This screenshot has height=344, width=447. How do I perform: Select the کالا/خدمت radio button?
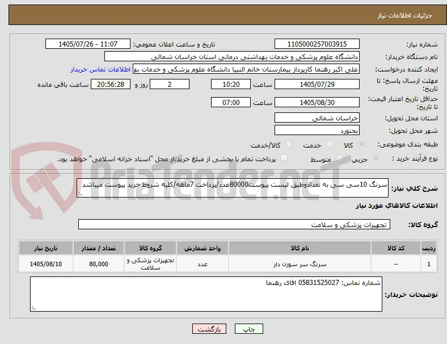pyautogui.click(x=289, y=144)
